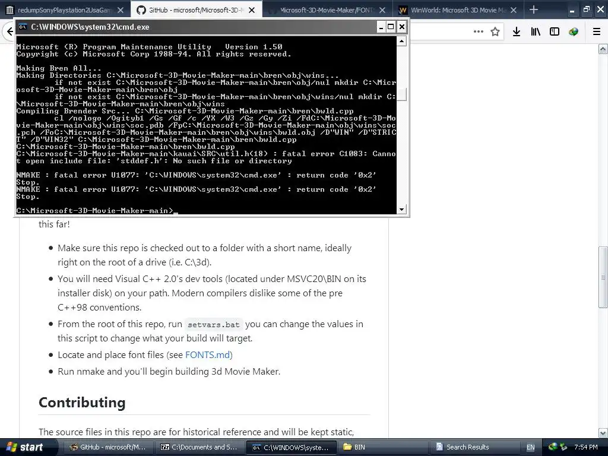Click the Making Bren All line in cmd
Screen dimensions: 608x456
59,68
